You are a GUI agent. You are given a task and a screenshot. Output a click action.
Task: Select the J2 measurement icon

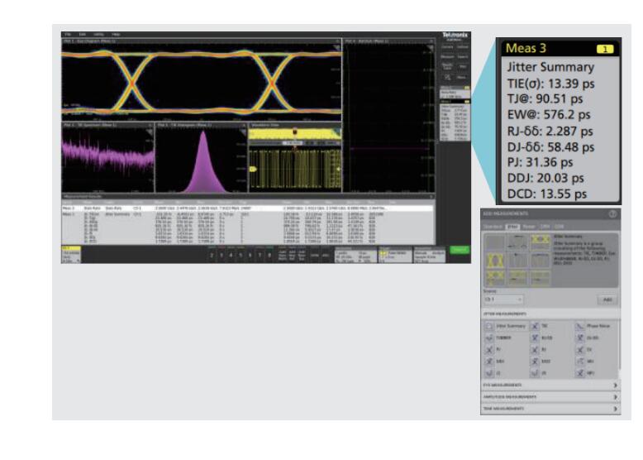[x=488, y=373]
